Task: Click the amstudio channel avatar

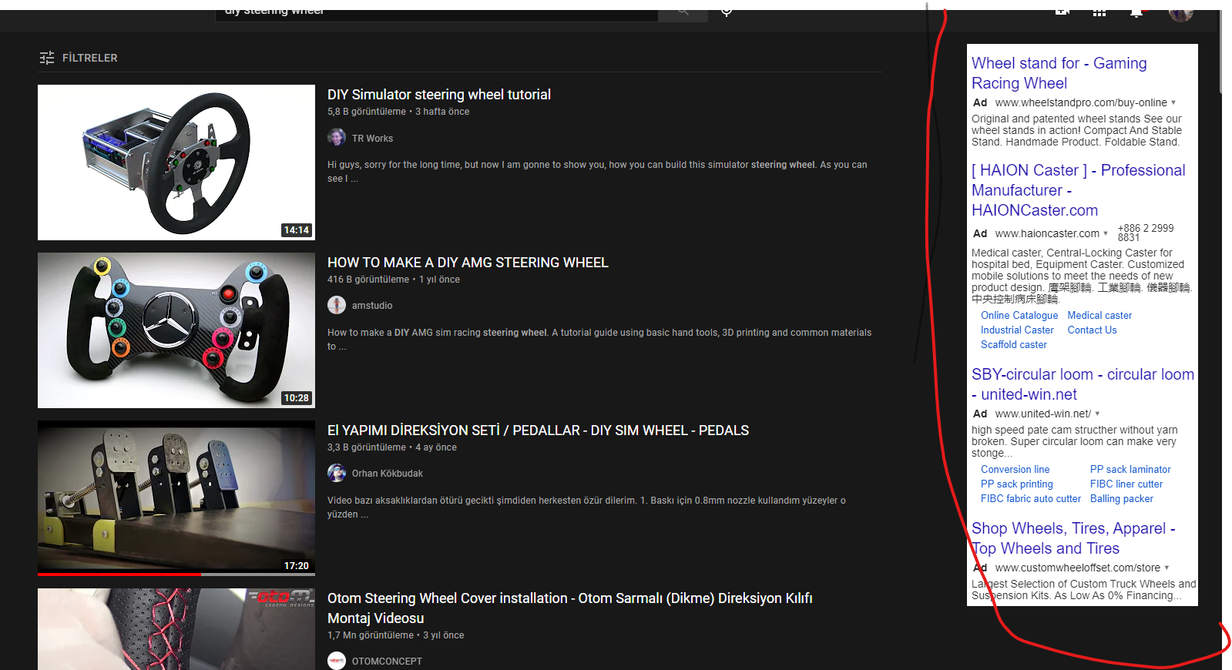Action: click(337, 305)
